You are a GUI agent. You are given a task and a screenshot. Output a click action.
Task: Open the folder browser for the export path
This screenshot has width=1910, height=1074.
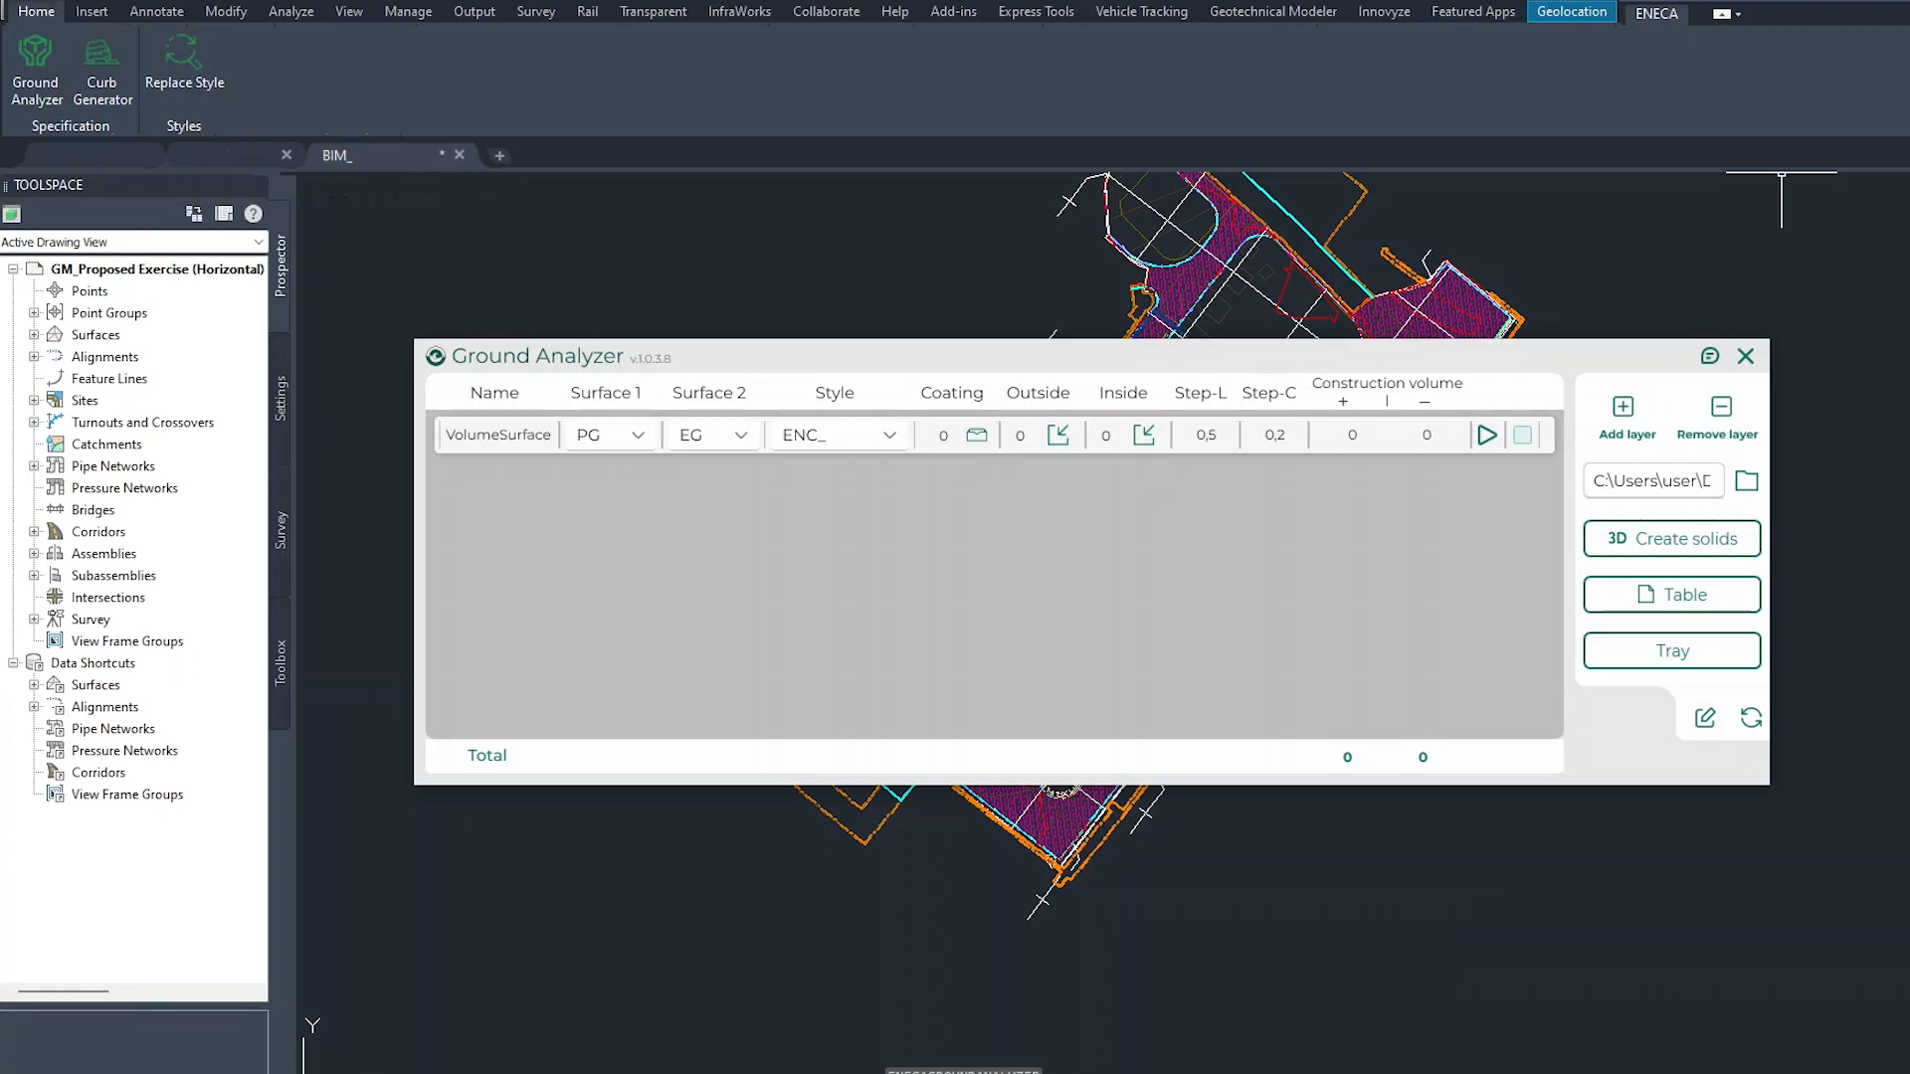pos(1748,480)
